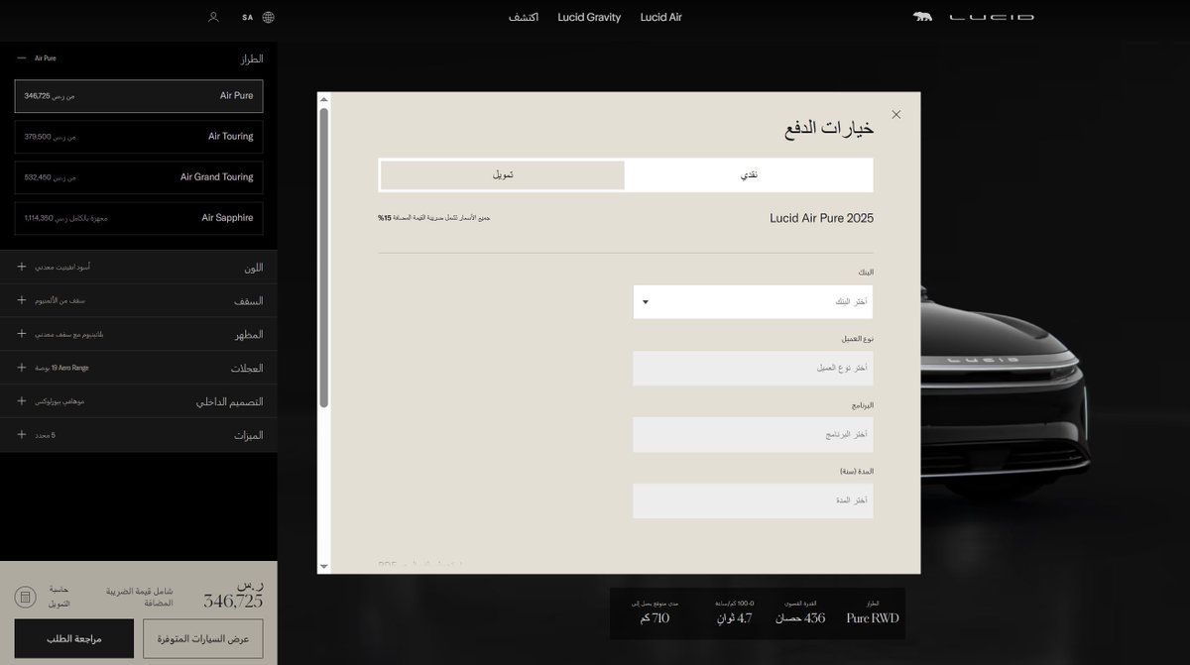1190x665 pixels.
Task: Click the 436 حصان power spec
Action: [x=800, y=618]
